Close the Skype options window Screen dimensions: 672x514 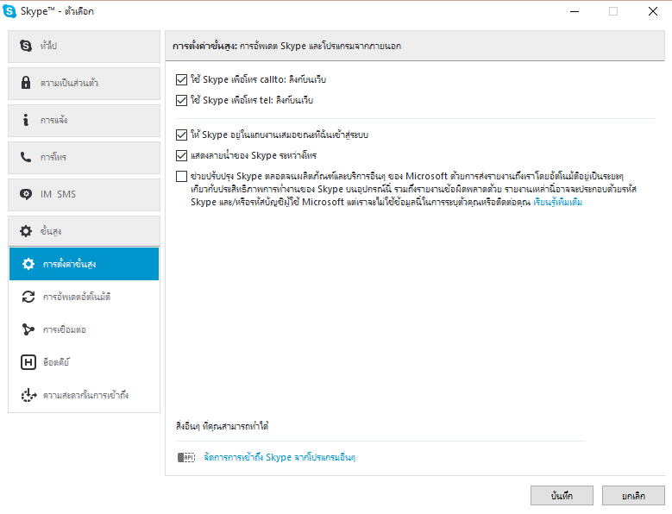[653, 11]
